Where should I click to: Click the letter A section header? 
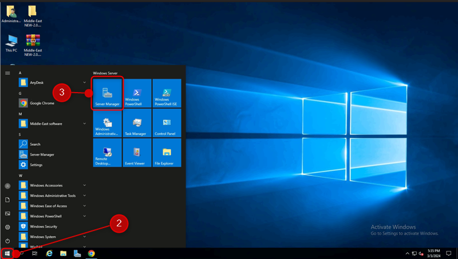coord(20,73)
